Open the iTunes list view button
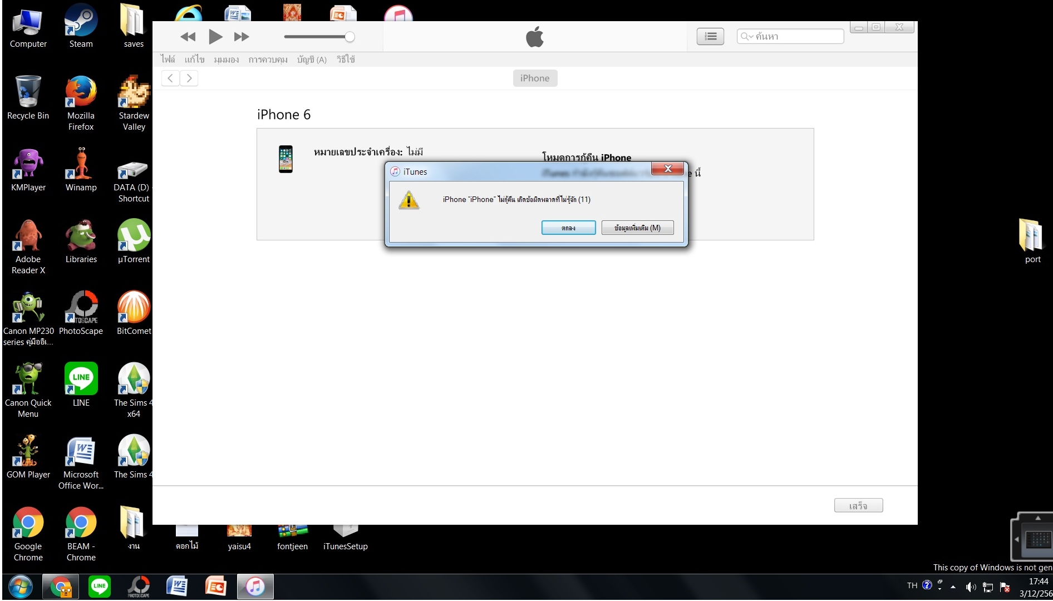 click(x=710, y=36)
